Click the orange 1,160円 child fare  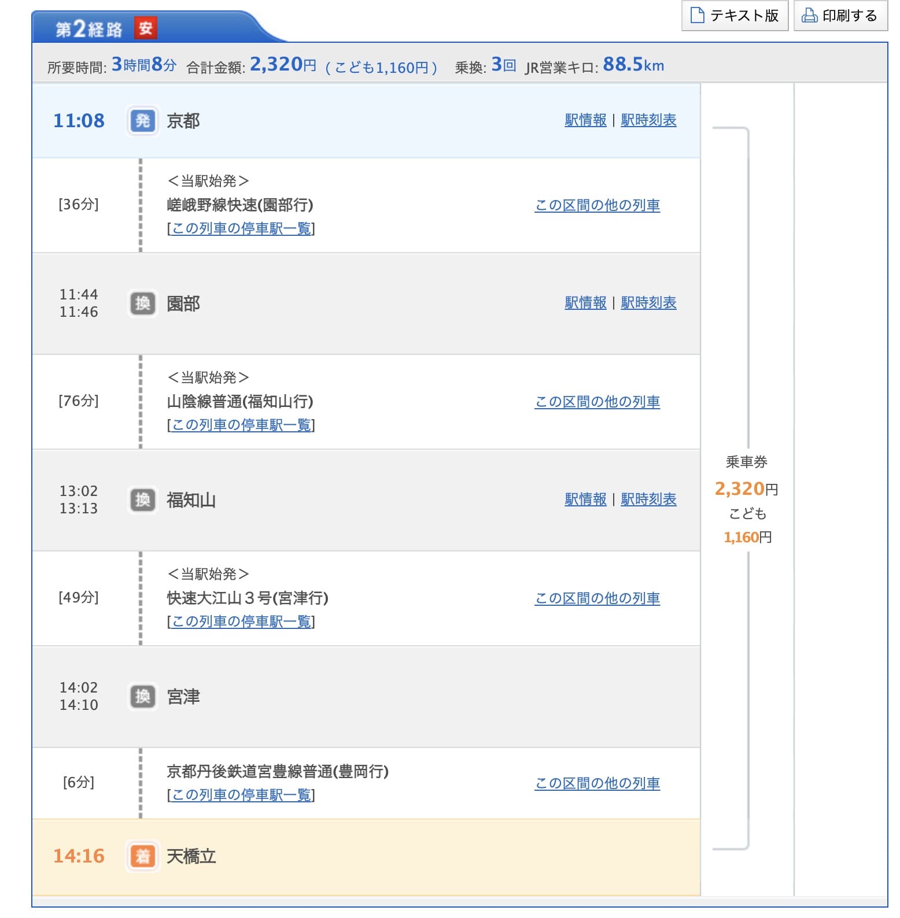pyautogui.click(x=747, y=538)
